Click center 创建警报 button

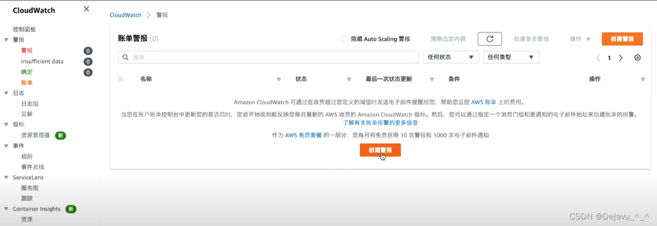(380, 150)
